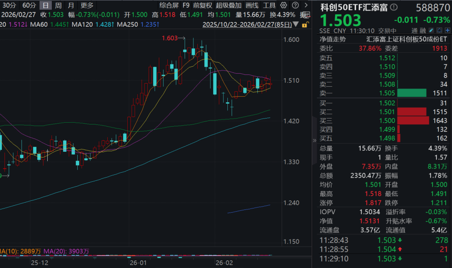
Task: Open the 前复权 adjustment dropdown
Action: (202, 5)
